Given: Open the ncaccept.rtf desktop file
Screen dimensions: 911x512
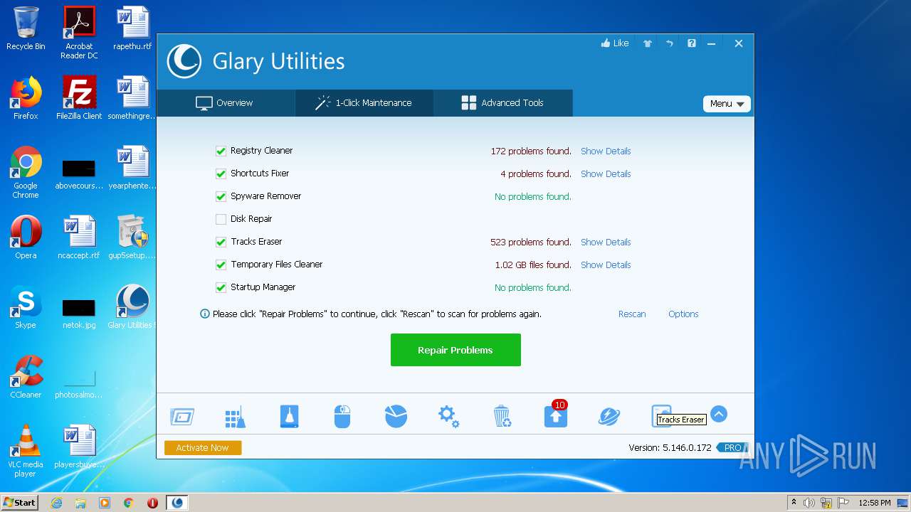Looking at the screenshot, I should click(x=79, y=237).
